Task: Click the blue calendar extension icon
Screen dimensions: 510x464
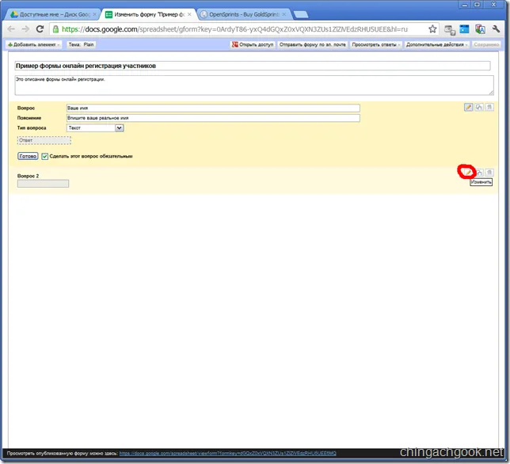Action: (464, 29)
